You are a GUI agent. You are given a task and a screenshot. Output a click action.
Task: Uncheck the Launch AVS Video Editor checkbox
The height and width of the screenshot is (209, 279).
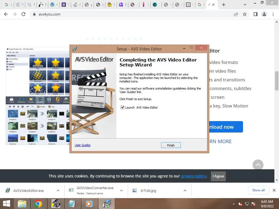click(122, 107)
